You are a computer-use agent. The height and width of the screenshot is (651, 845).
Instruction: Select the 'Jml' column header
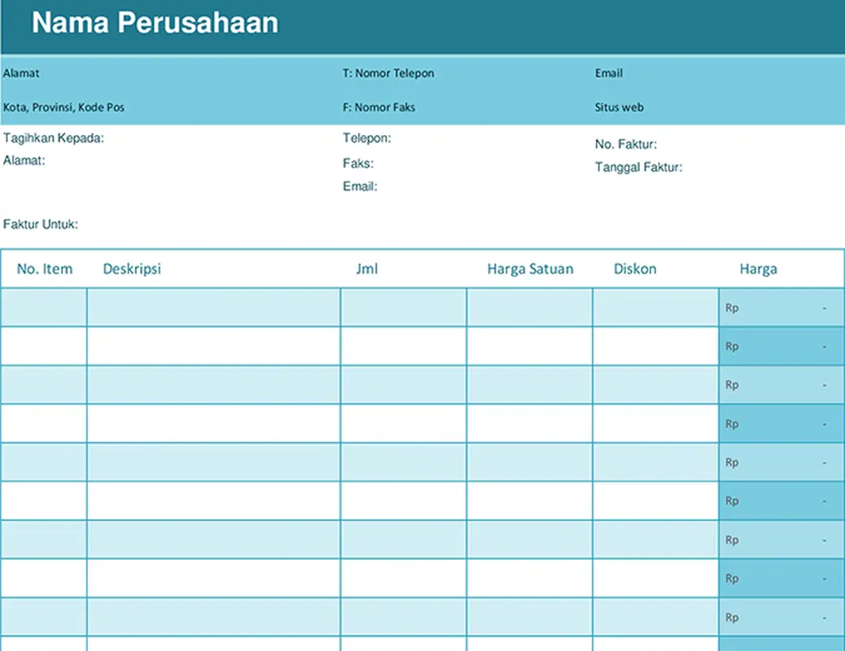(x=367, y=269)
